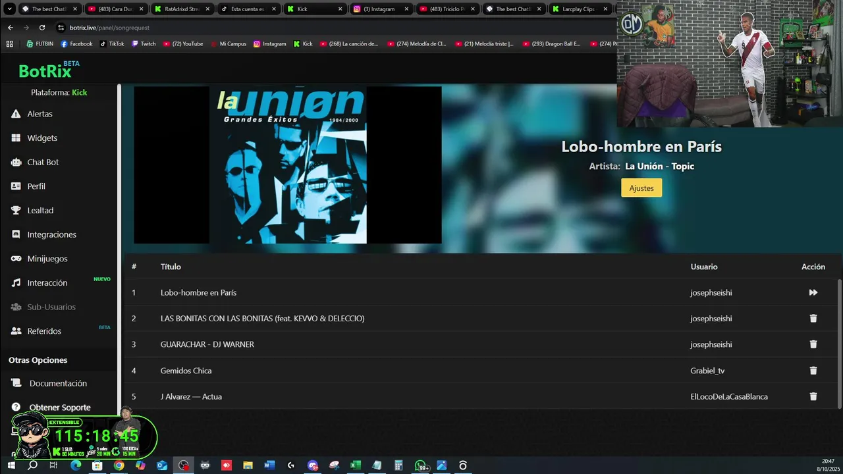Switch to the (483) Triciclo tab

click(x=447, y=9)
